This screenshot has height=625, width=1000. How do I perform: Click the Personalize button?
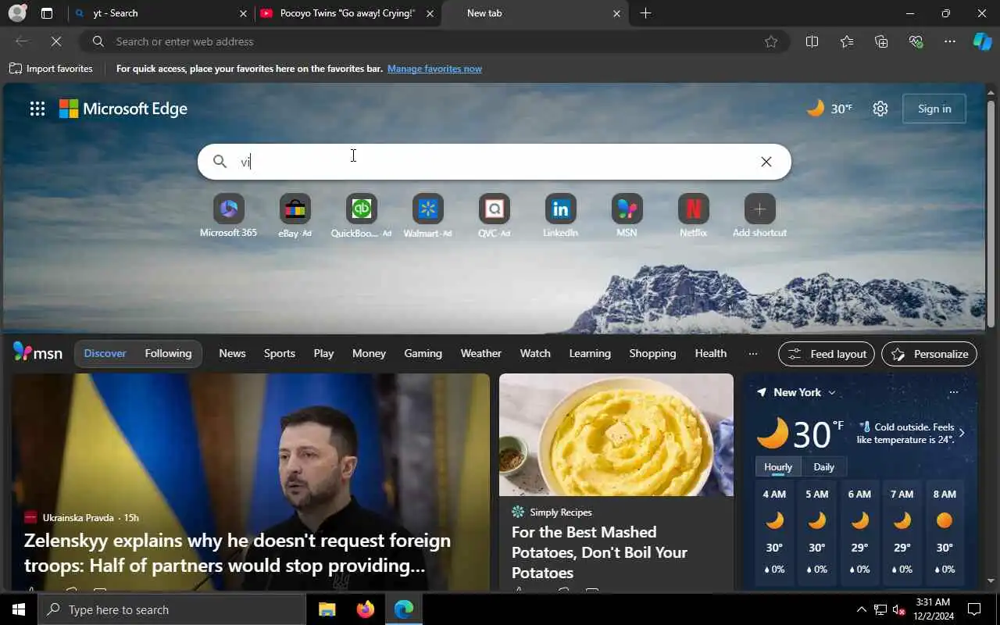(930, 354)
